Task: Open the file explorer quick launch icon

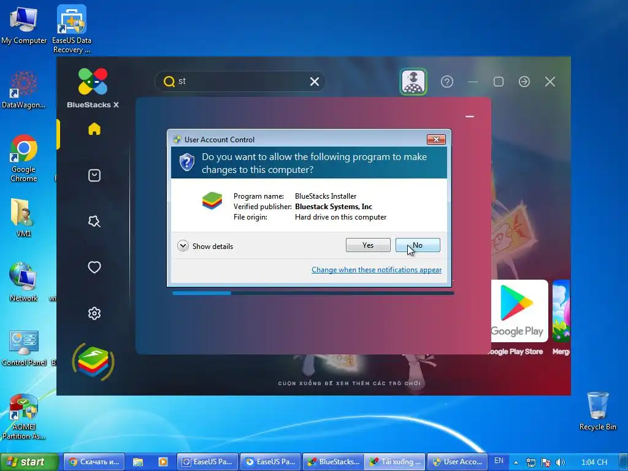Action: coord(138,462)
